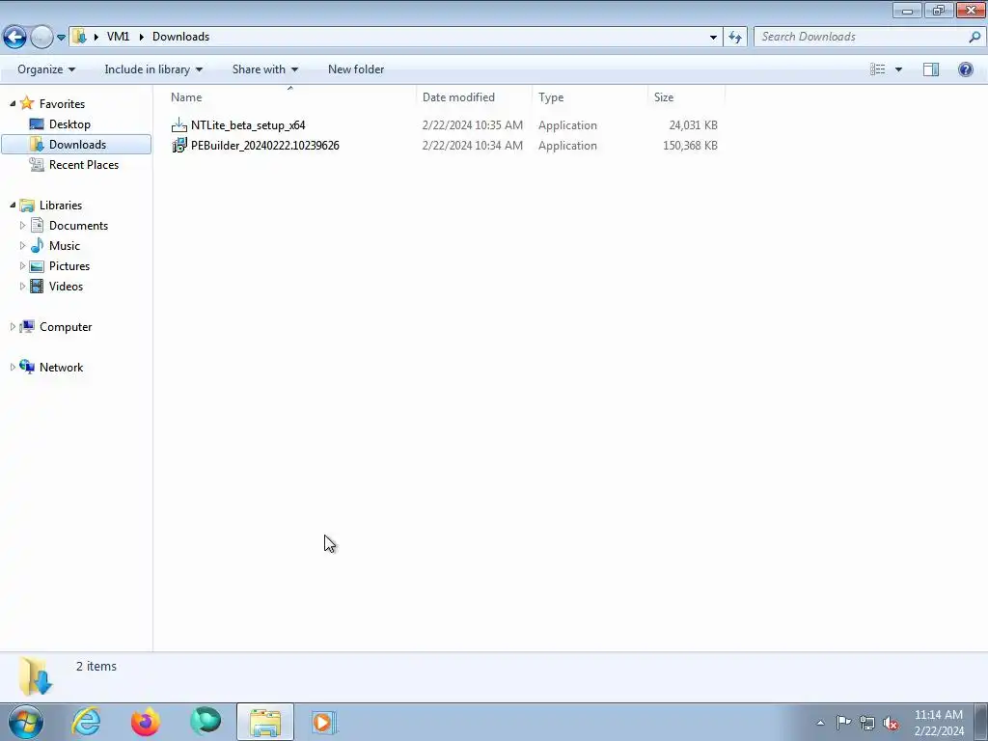Open Documents library

(x=78, y=226)
